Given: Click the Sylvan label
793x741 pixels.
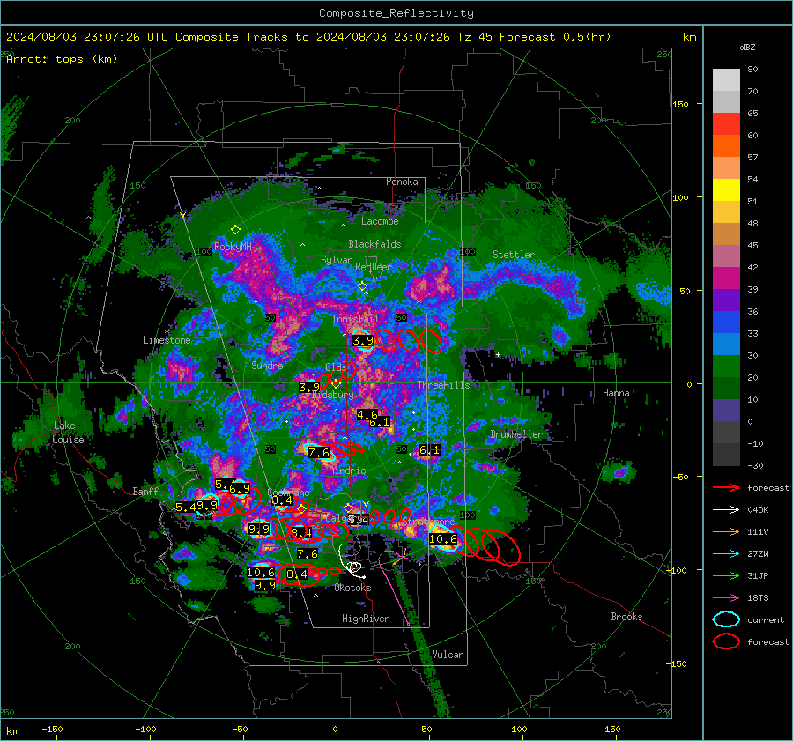Looking at the screenshot, I should pyautogui.click(x=337, y=260).
